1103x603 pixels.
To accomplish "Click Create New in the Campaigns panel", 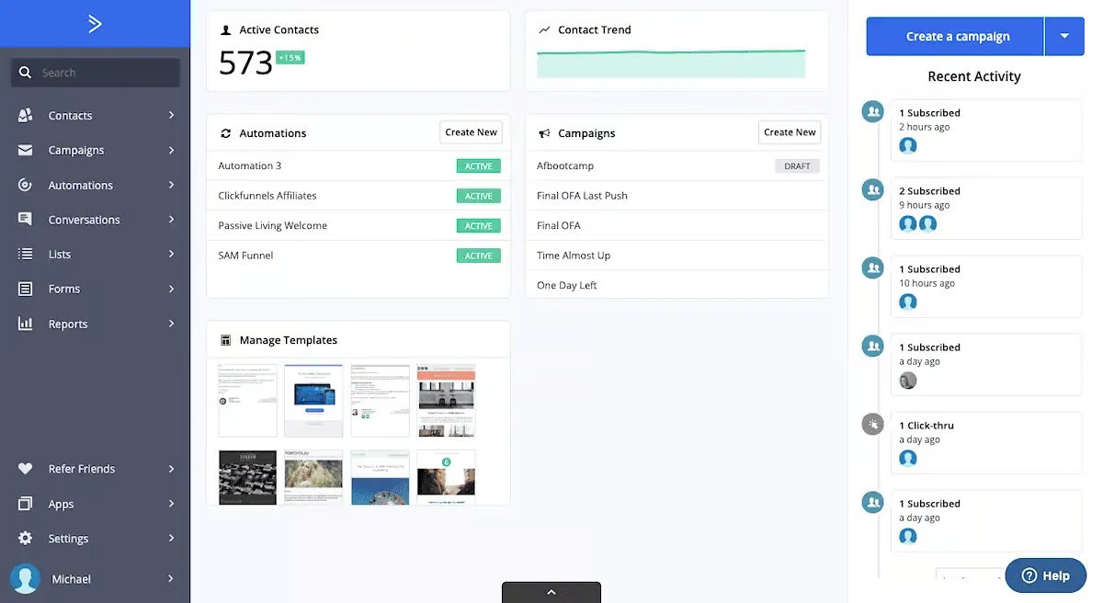I will (x=789, y=131).
